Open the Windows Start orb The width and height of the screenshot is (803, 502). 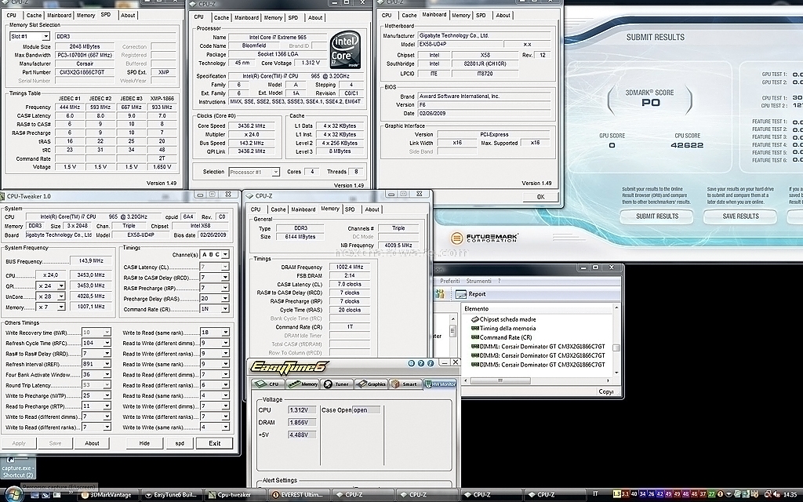click(x=13, y=496)
